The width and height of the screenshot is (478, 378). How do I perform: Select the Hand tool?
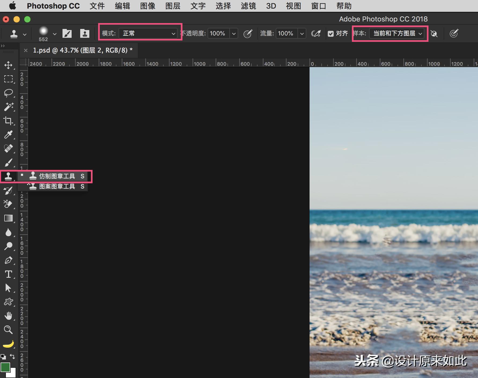coord(8,316)
